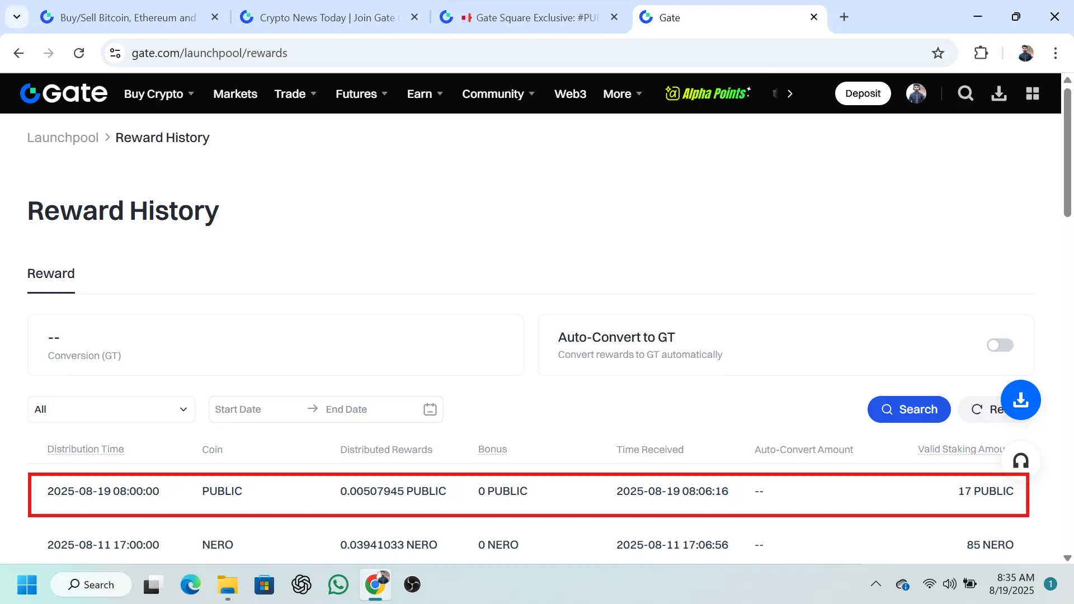Open ChatGPT app from taskbar
The height and width of the screenshot is (604, 1074).
click(x=302, y=584)
